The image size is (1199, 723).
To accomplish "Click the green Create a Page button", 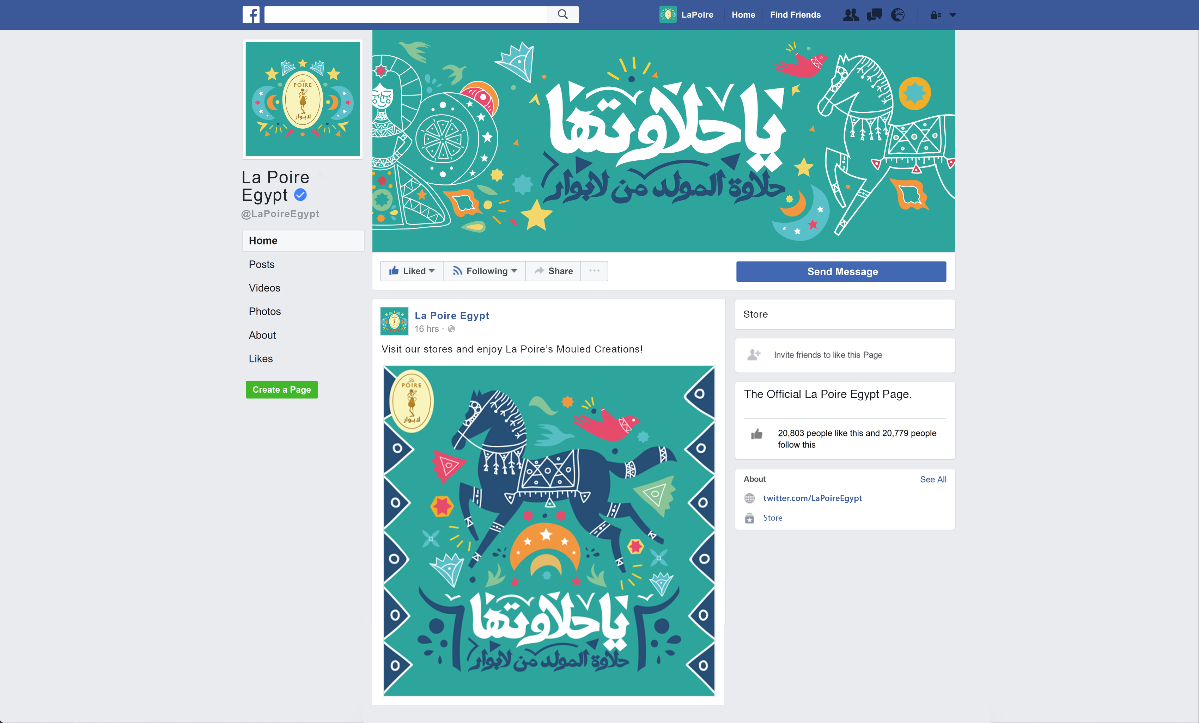I will [x=282, y=390].
